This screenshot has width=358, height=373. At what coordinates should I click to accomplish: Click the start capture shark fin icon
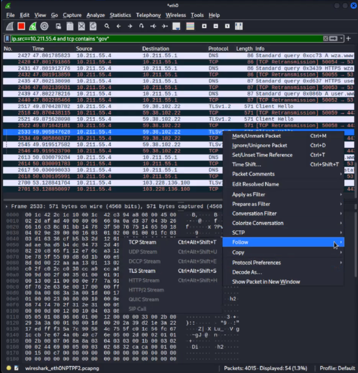(x=10, y=26)
